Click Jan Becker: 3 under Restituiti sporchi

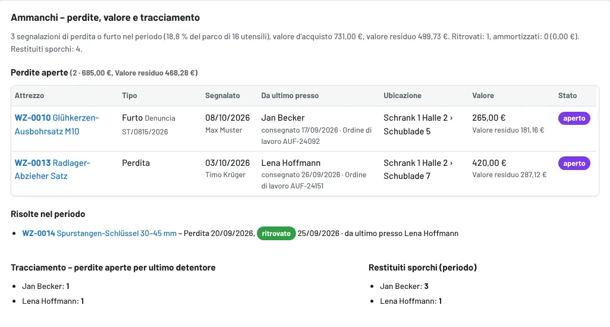[404, 286]
